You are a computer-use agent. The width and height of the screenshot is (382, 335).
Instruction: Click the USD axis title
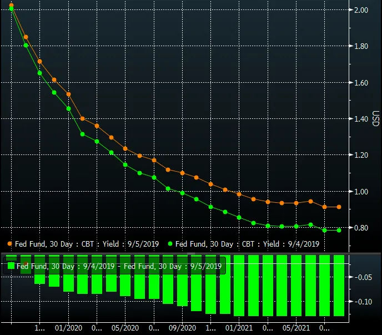376,118
